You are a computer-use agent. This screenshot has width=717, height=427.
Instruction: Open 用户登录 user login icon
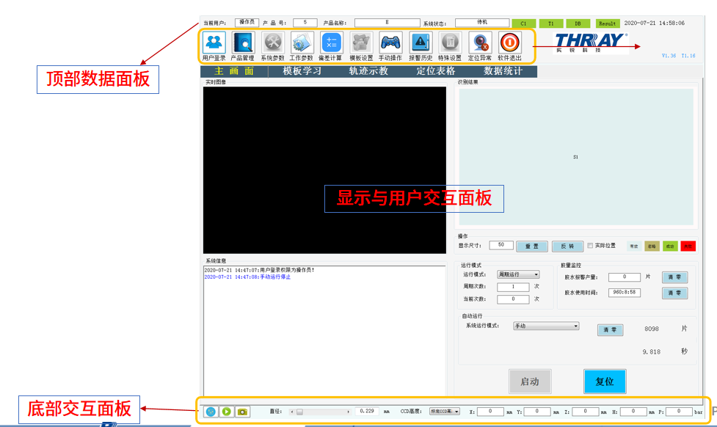click(x=214, y=43)
